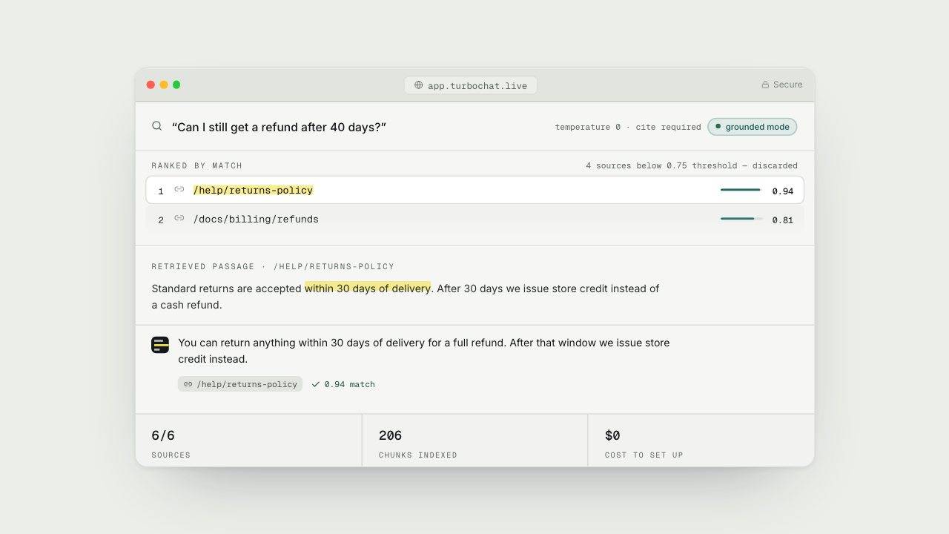Click the 0.94 match score bar
949x534 pixels.
[741, 190]
